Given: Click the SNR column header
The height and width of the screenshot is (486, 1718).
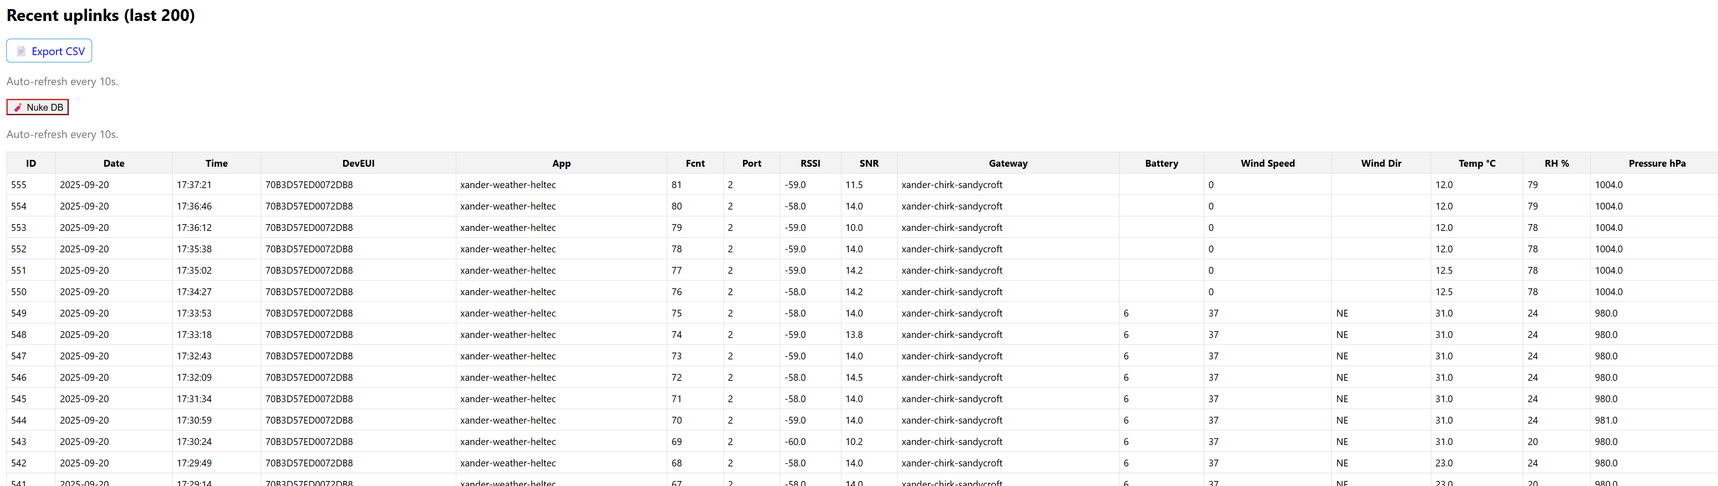Looking at the screenshot, I should 868,164.
